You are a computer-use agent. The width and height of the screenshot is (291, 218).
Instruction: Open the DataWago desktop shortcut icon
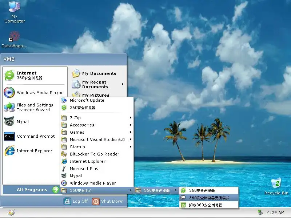pyautogui.click(x=14, y=36)
